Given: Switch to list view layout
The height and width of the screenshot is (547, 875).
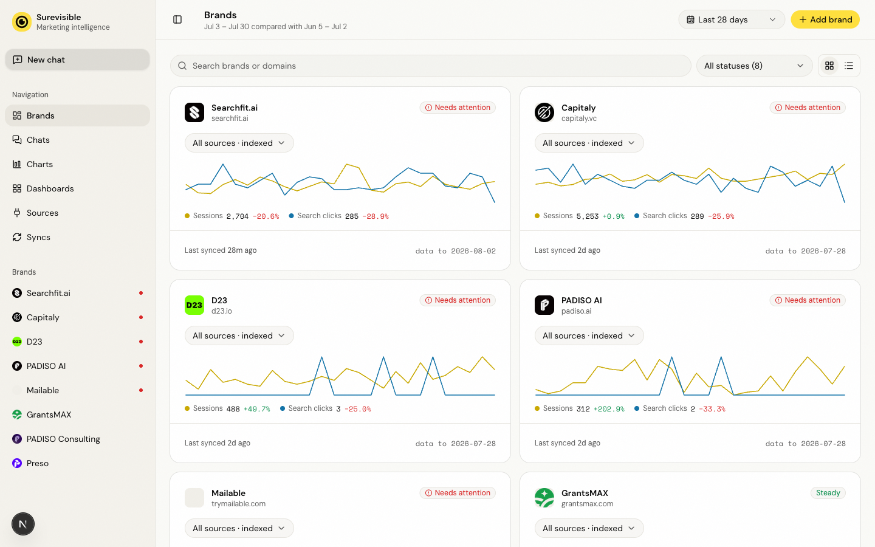Looking at the screenshot, I should [849, 66].
